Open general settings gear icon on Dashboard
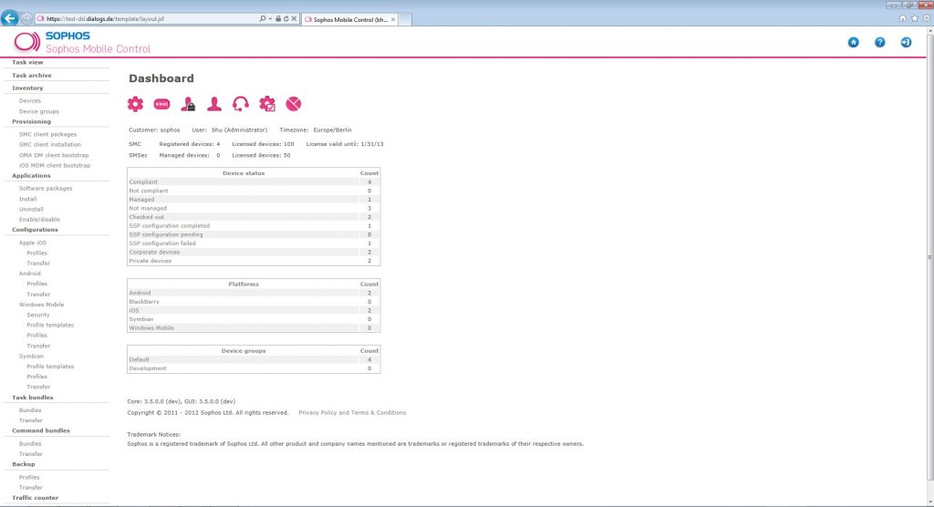934x507 pixels. (x=135, y=104)
